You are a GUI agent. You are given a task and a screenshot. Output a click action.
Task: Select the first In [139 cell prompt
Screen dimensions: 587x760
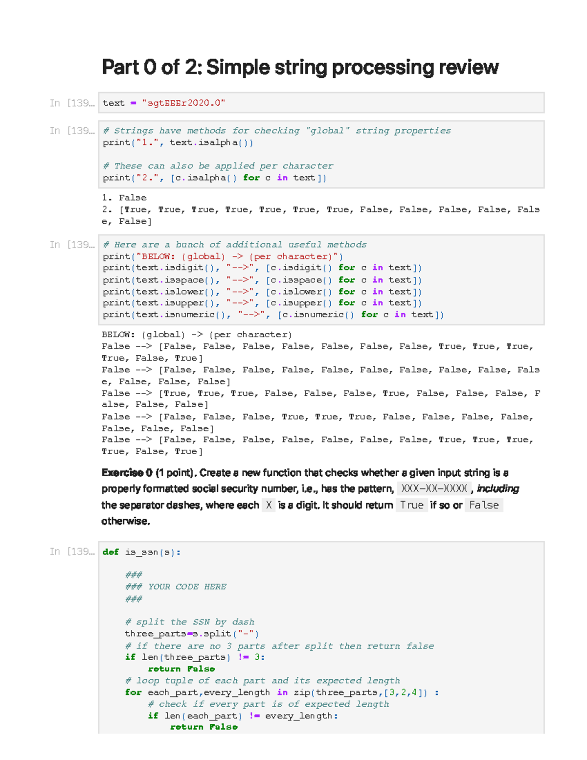(x=72, y=103)
